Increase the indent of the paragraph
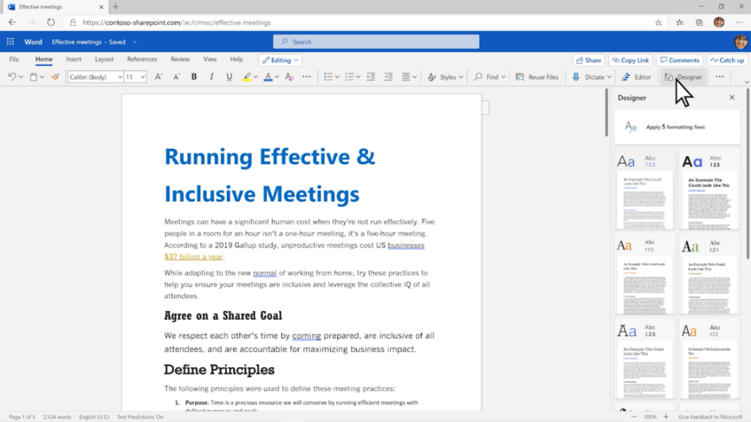The image size is (751, 422). click(x=388, y=77)
